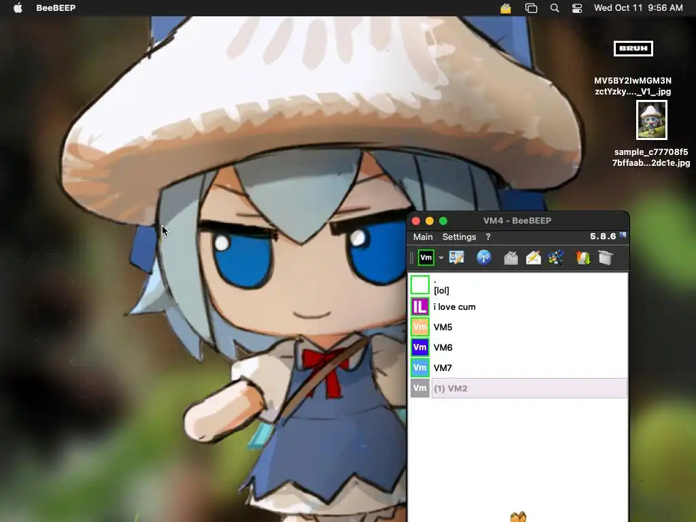The height and width of the screenshot is (522, 696).
Task: Select the [lol] user in contact list
Action: pyautogui.click(x=518, y=285)
